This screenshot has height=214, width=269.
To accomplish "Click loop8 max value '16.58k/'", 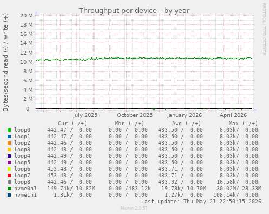I will point(228,182).
